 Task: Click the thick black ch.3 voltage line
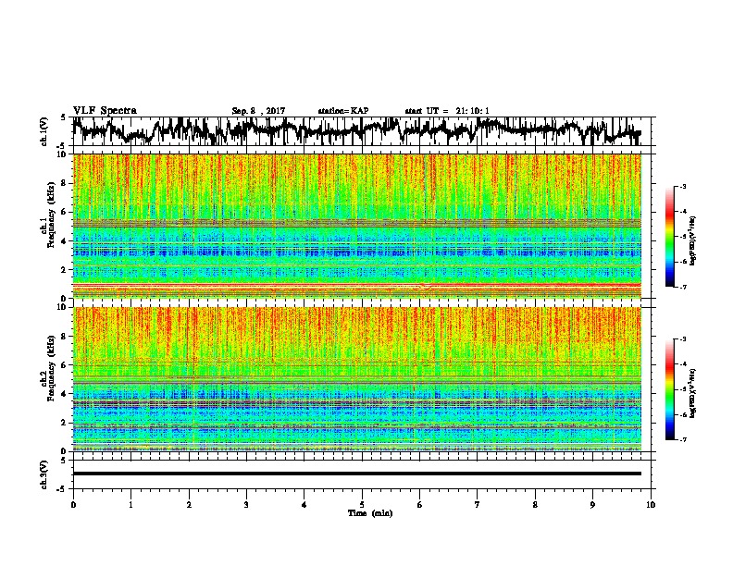click(356, 474)
